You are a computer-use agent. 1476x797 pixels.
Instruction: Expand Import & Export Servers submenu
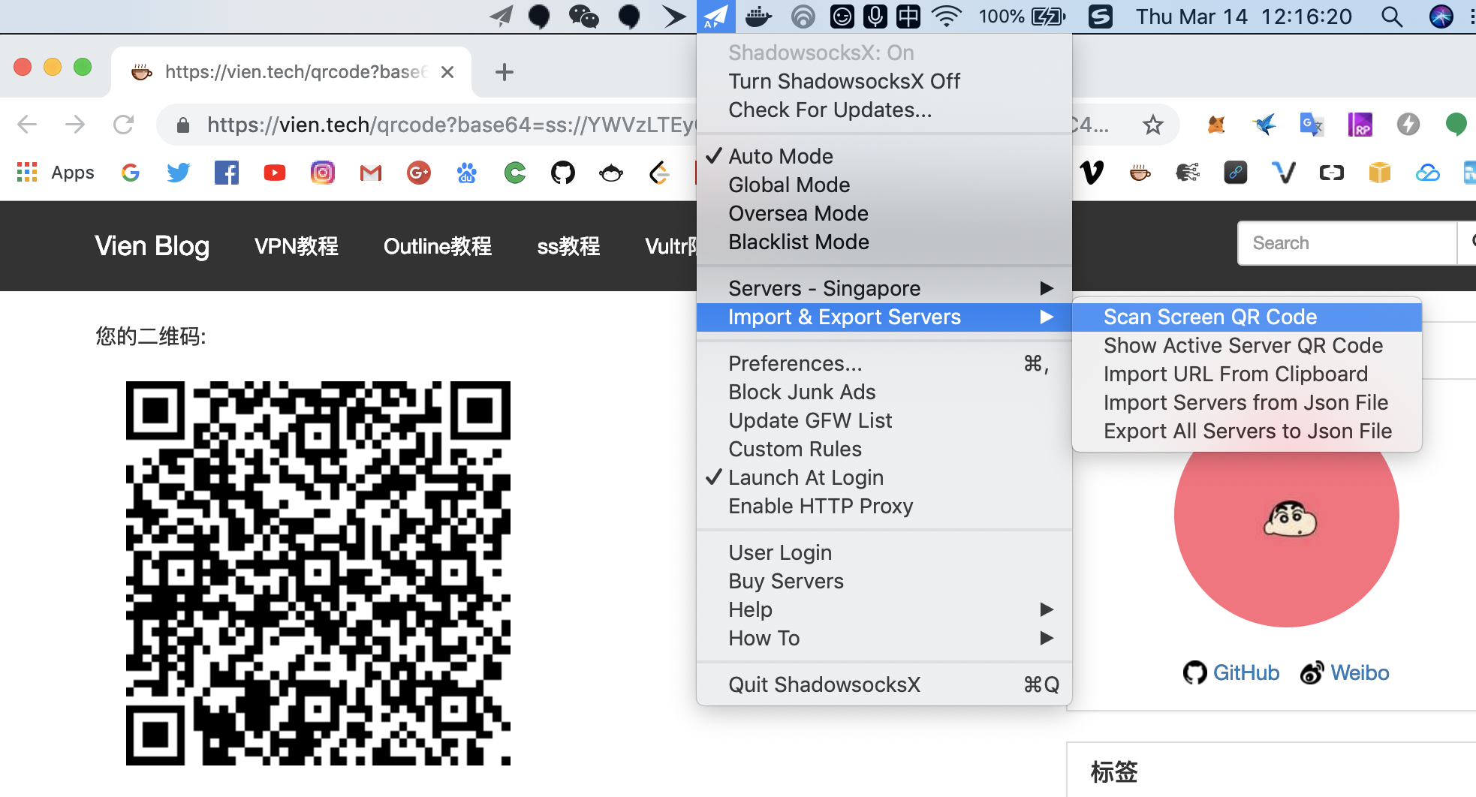click(884, 317)
